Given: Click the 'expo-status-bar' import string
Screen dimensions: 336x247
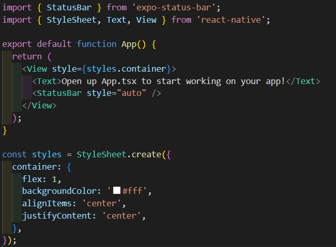Looking at the screenshot, I should tap(174, 8).
